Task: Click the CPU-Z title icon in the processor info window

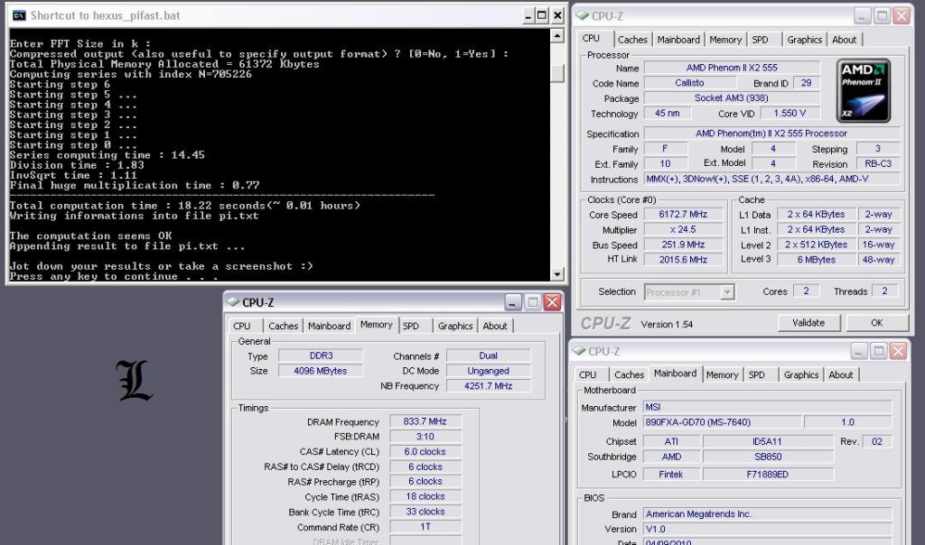Action: pos(583,15)
